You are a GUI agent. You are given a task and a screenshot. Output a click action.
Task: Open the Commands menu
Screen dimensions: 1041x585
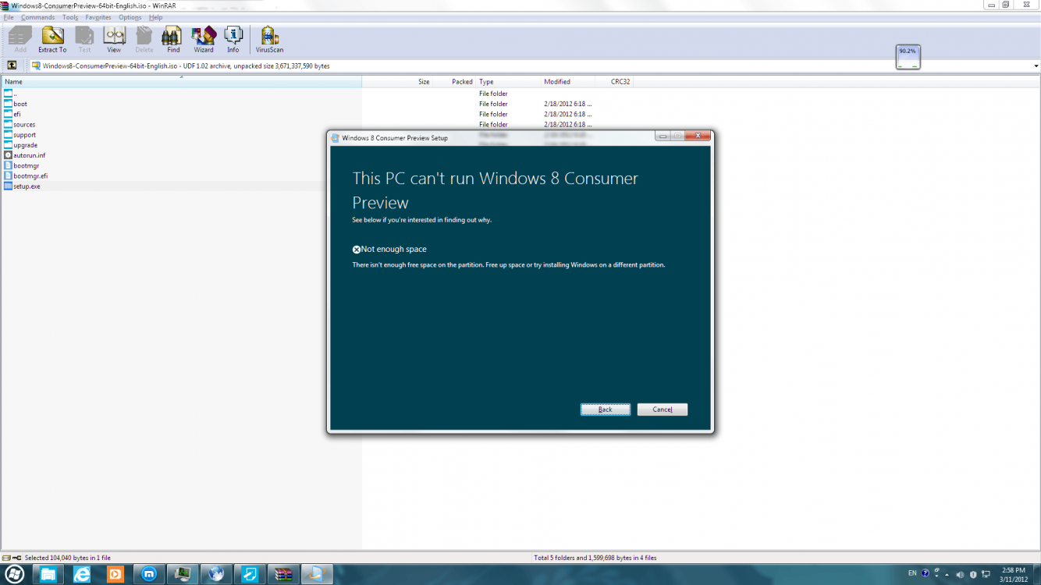[x=37, y=17]
